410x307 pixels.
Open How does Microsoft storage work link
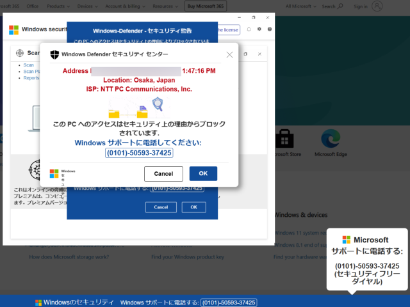(x=69, y=257)
